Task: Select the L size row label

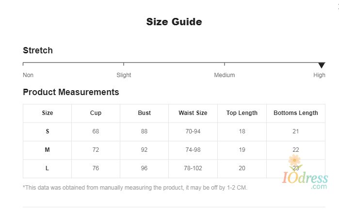Action: point(48,168)
